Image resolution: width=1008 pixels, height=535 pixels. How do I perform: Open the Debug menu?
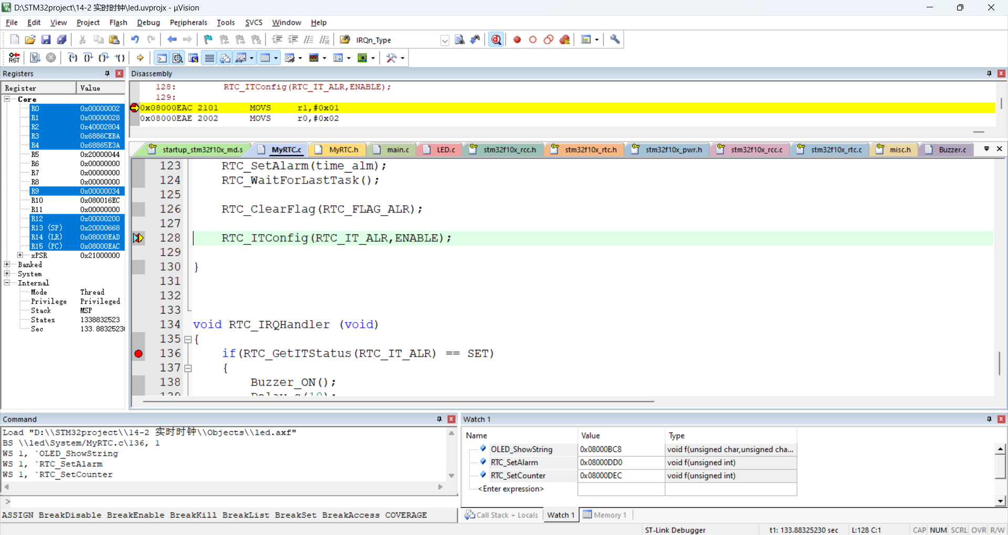[x=148, y=23]
